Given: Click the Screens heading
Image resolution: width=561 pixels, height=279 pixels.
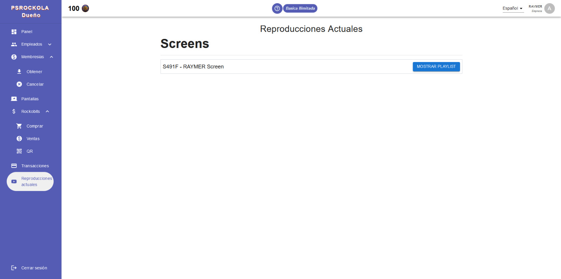Looking at the screenshot, I should click(x=185, y=44).
